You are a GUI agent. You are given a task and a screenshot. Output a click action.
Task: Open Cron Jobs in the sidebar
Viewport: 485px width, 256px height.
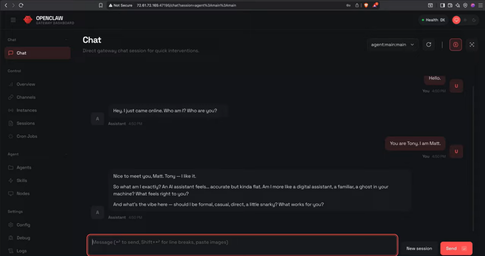tap(27, 136)
